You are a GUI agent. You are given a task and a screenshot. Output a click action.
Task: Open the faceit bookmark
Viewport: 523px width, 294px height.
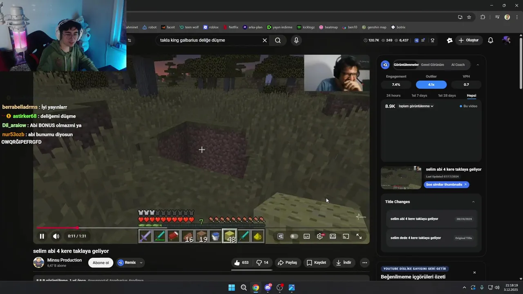168,27
